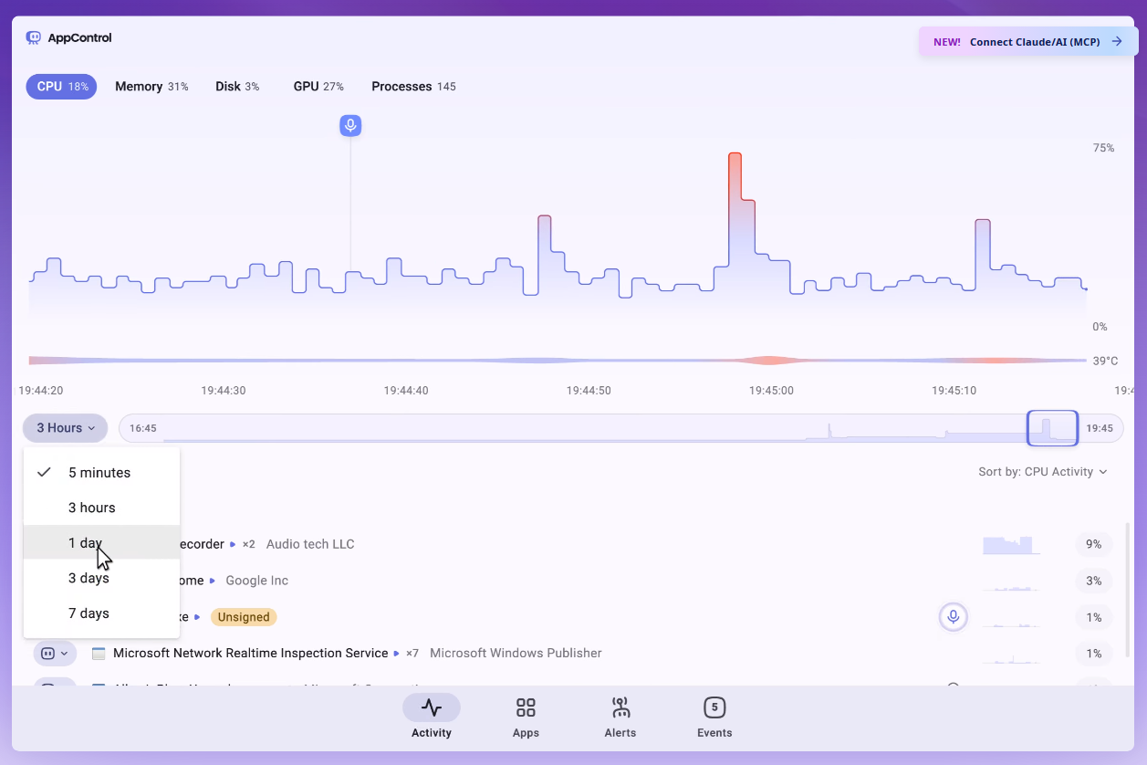
Task: Click the control button in the Microsoft Network Realtime Inspection Service row
Action: pyautogui.click(x=55, y=653)
